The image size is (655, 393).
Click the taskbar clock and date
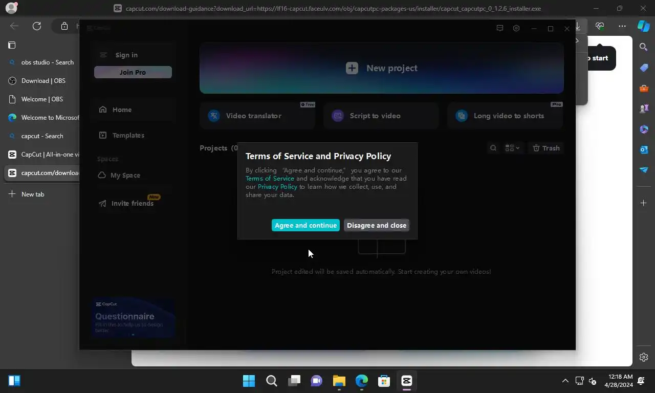618,381
